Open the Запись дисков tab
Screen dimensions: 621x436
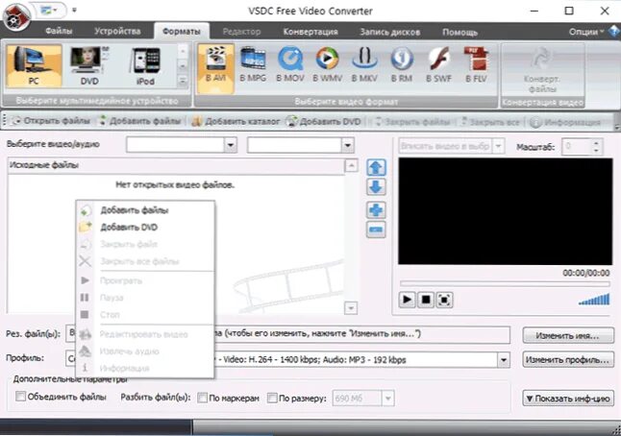389,32
